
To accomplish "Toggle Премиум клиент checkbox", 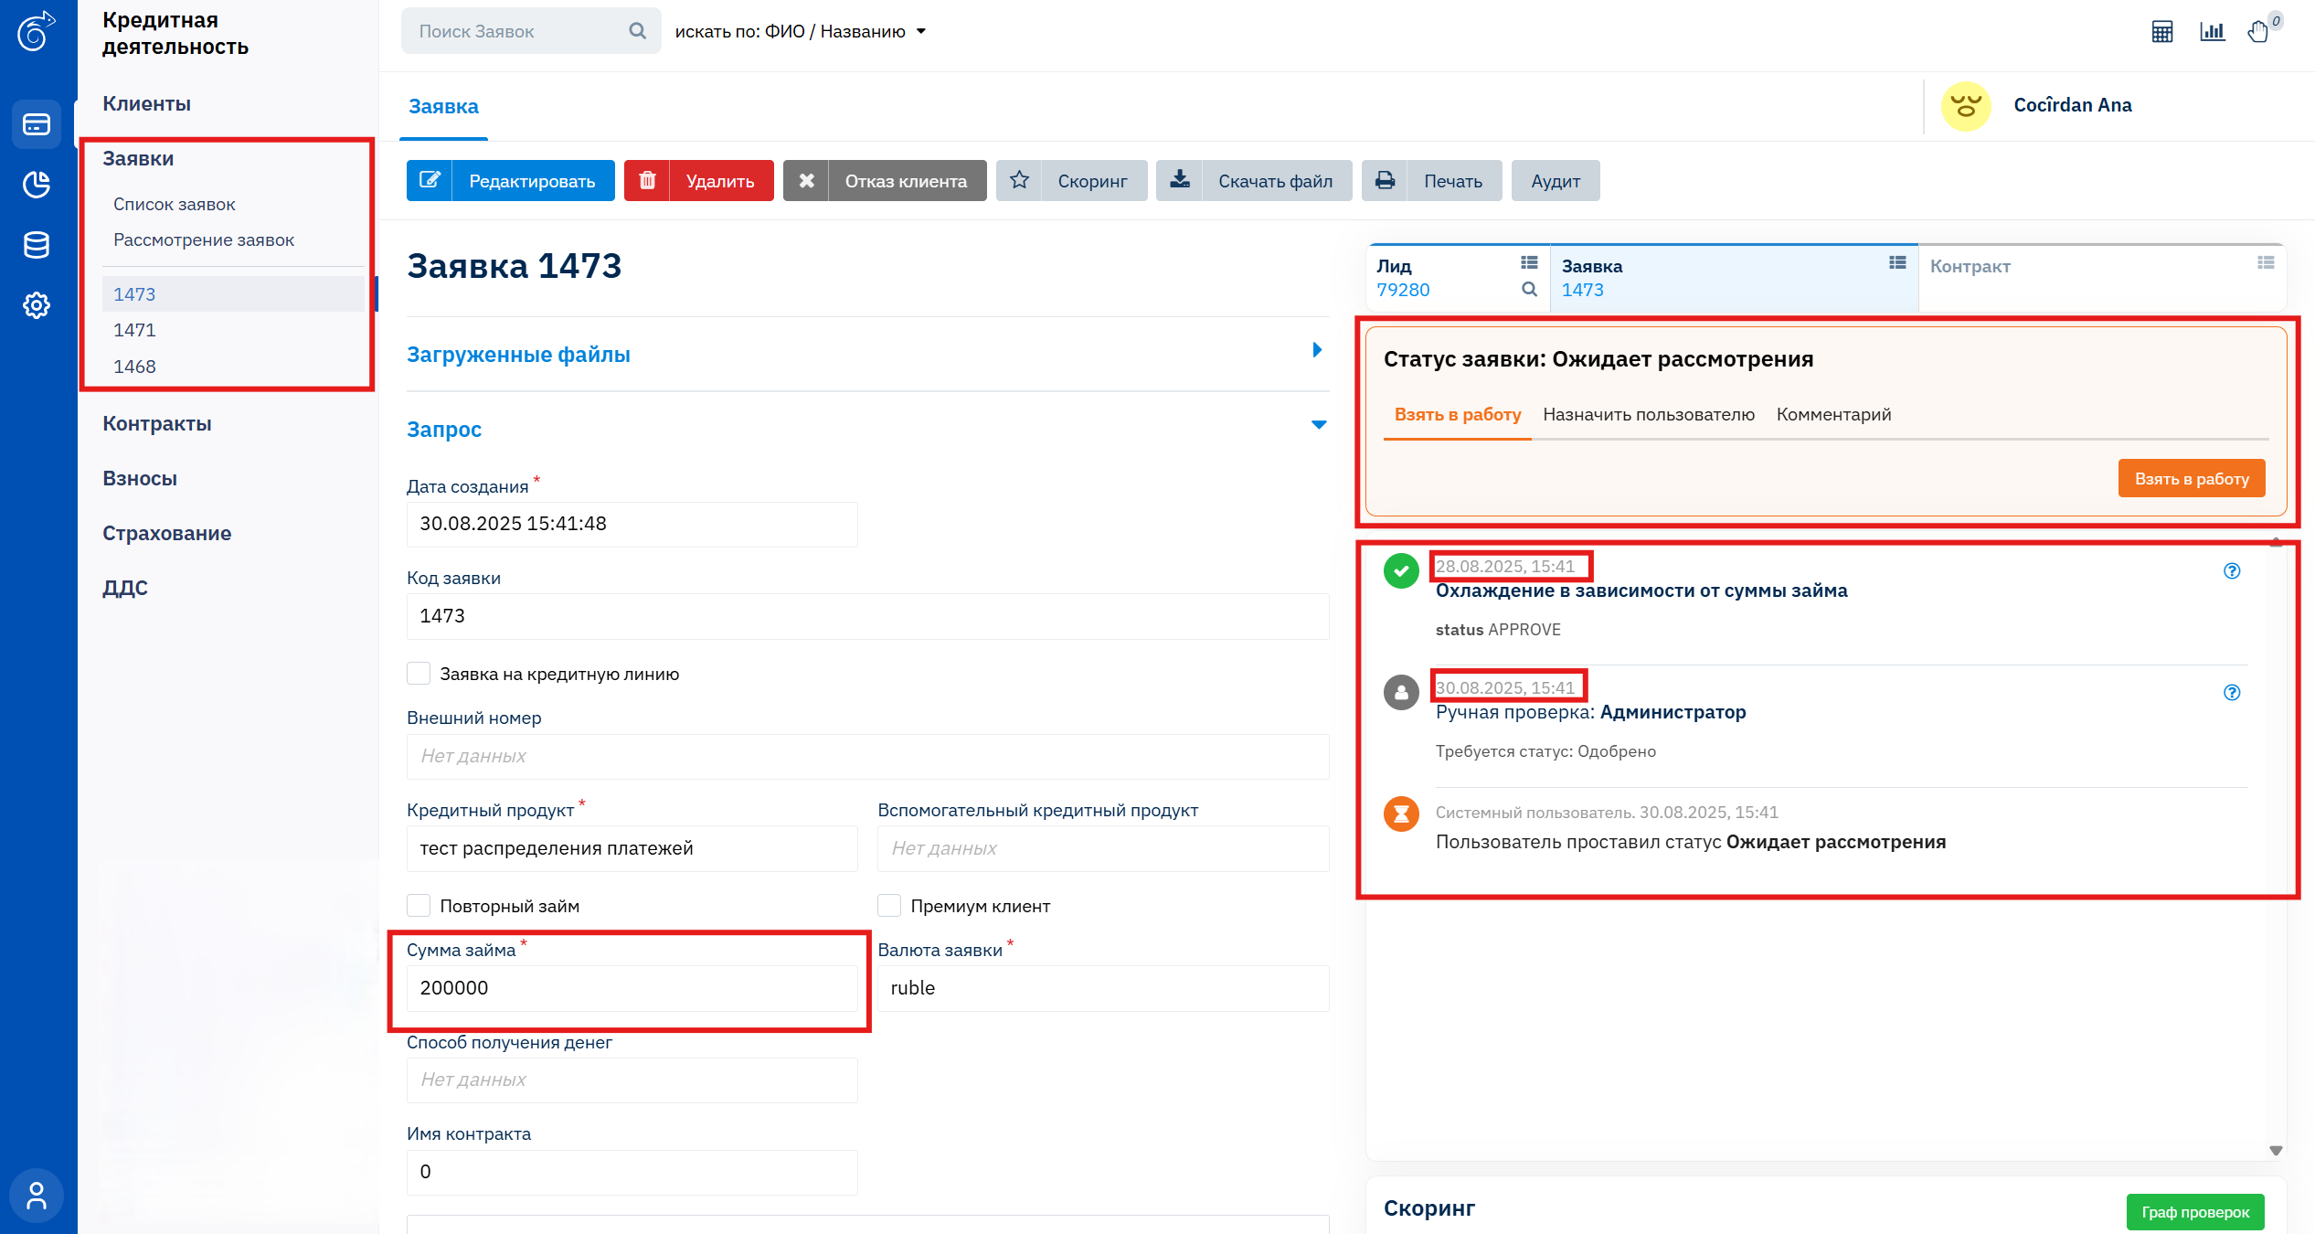I will (x=889, y=906).
